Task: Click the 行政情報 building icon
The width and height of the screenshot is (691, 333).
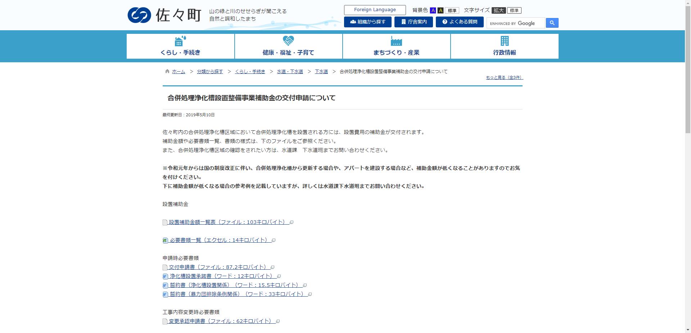Action: click(504, 41)
